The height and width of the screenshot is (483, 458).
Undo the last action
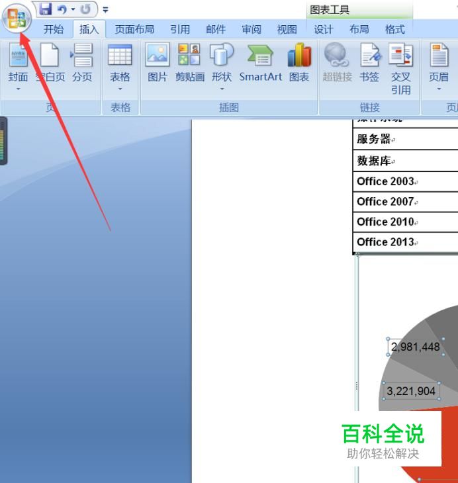(62, 9)
